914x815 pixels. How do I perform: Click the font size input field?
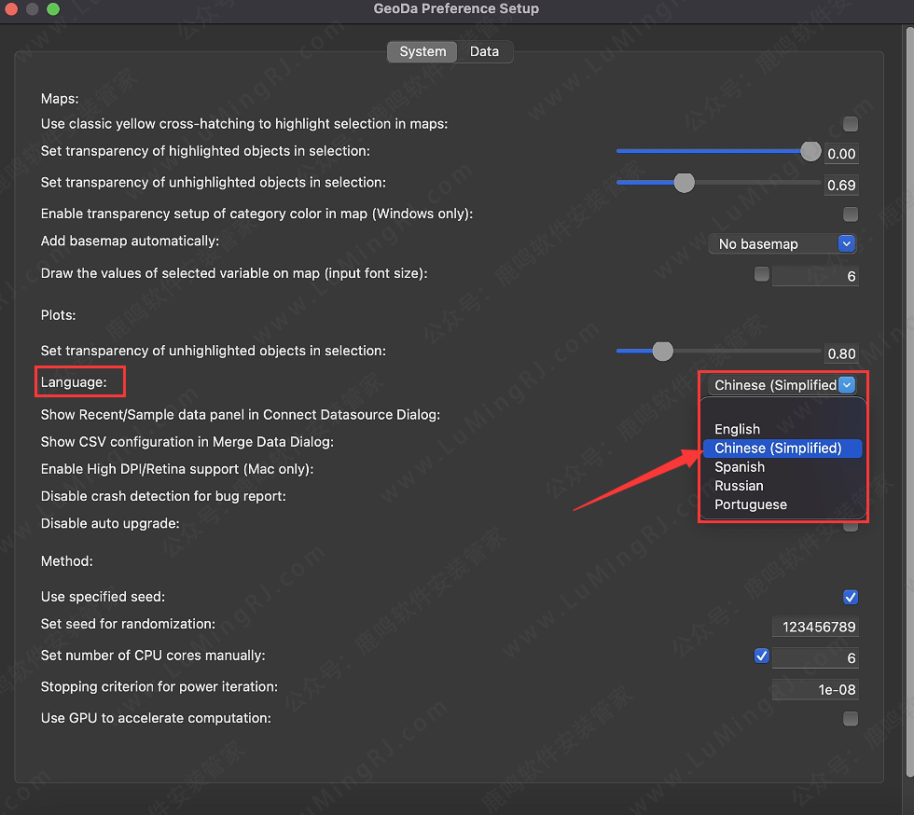815,276
